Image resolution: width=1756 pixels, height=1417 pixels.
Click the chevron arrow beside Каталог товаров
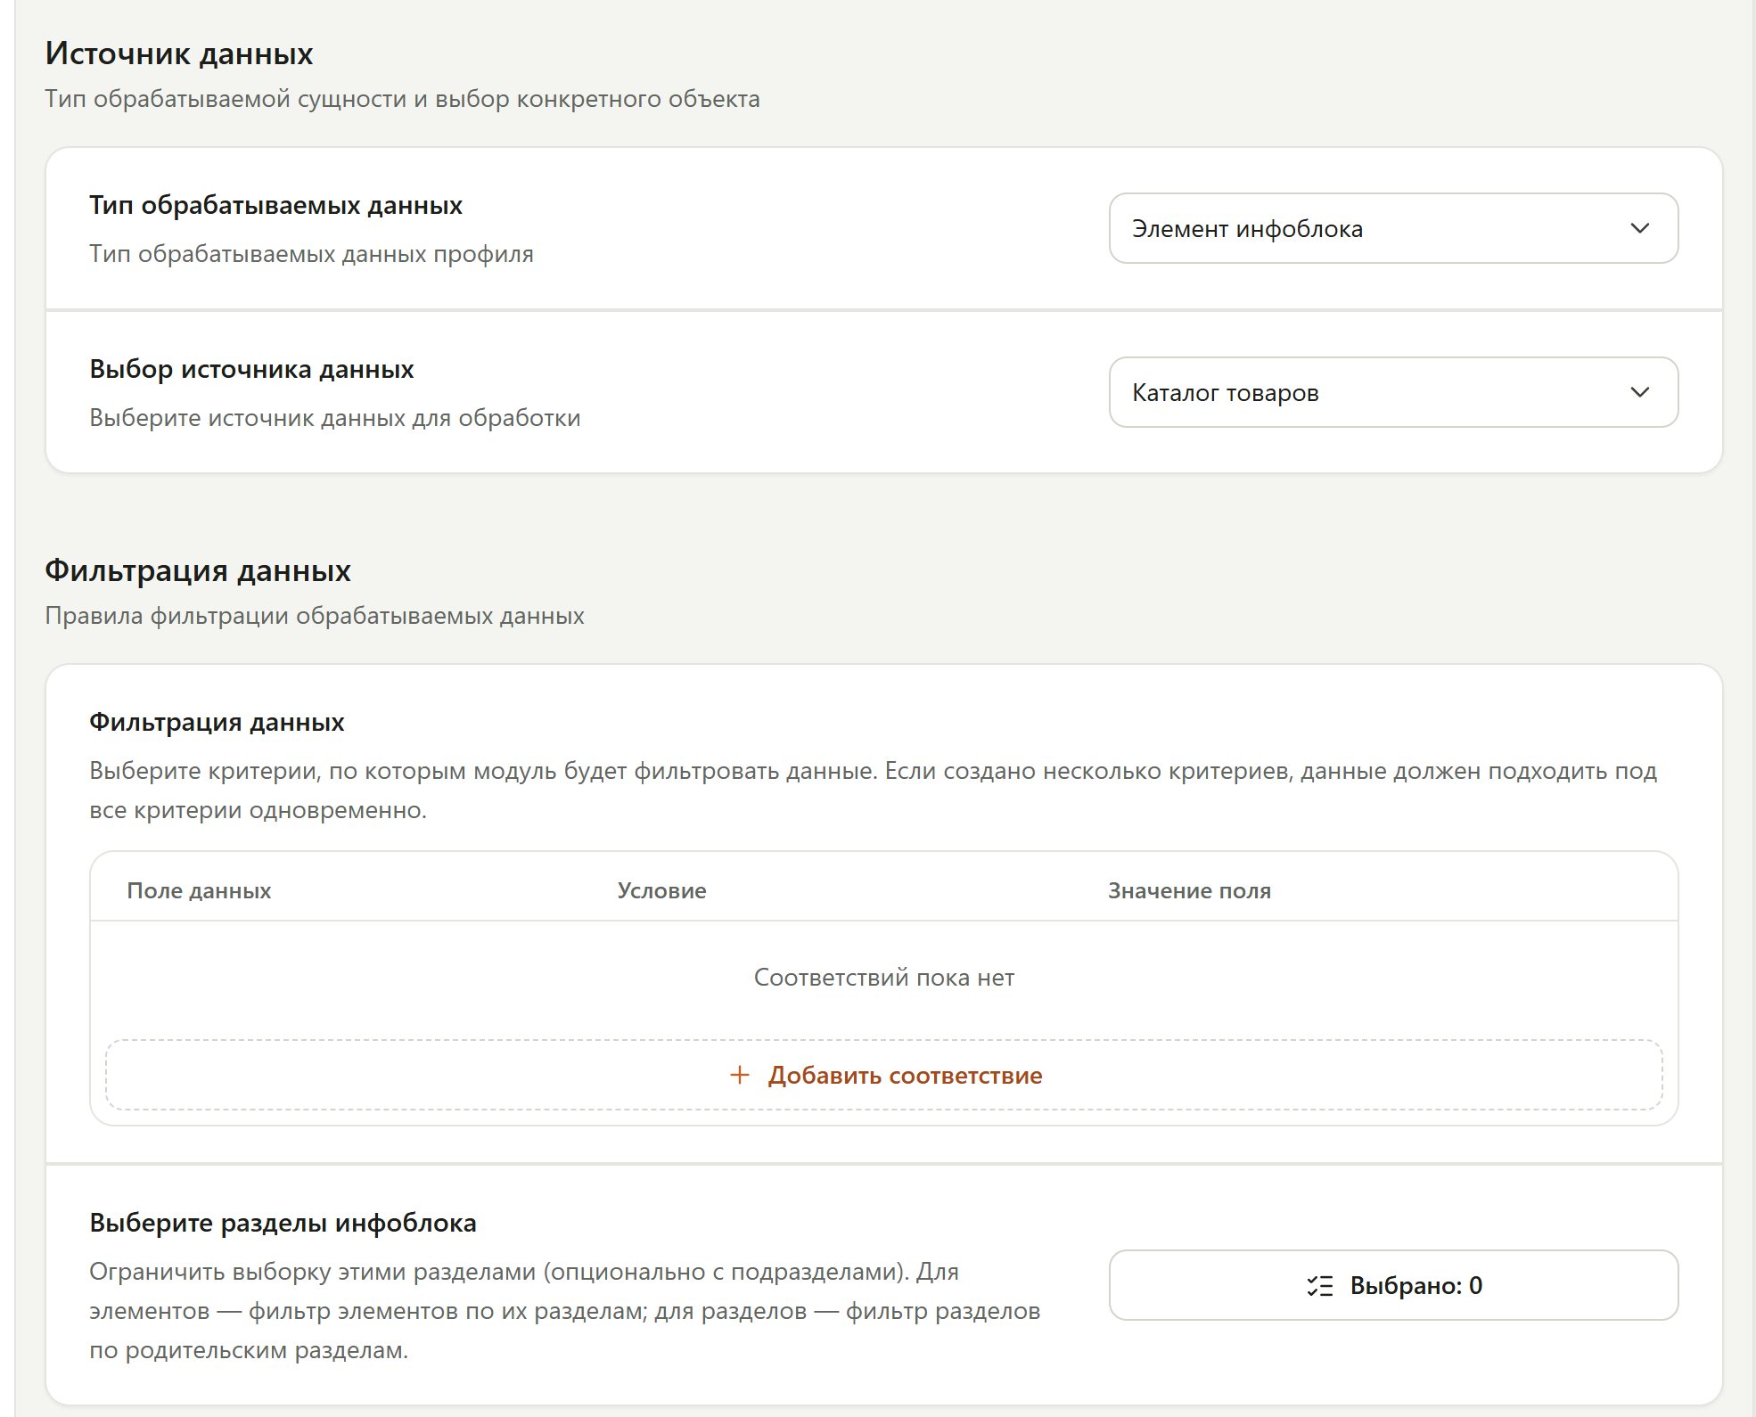[x=1639, y=392]
